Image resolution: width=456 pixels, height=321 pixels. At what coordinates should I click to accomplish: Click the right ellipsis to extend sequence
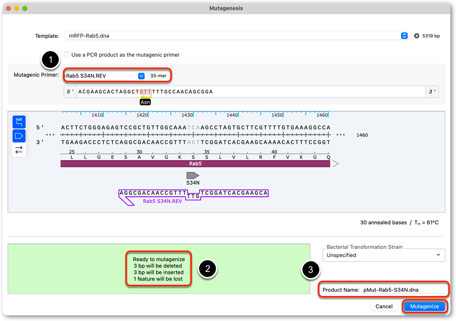(340, 135)
